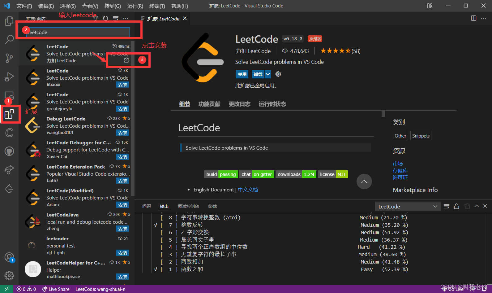
Task: Open the 许可证 license link
Action: (400, 177)
